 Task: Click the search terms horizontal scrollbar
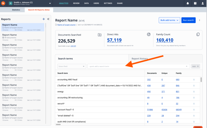(58, 125)
